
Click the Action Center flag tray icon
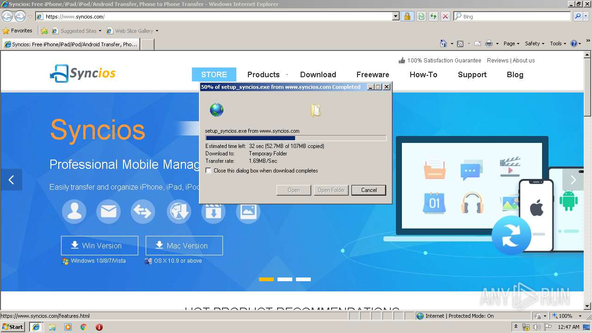click(x=548, y=327)
